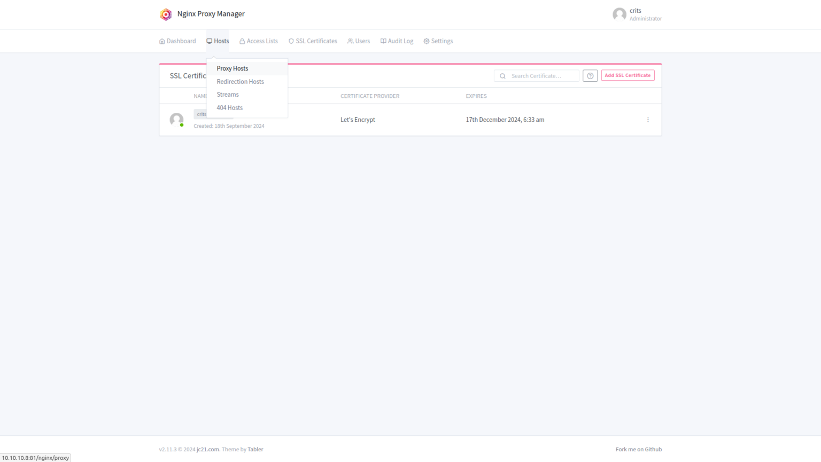Visit the jc21.com footer link
The width and height of the screenshot is (821, 462).
[x=207, y=449]
